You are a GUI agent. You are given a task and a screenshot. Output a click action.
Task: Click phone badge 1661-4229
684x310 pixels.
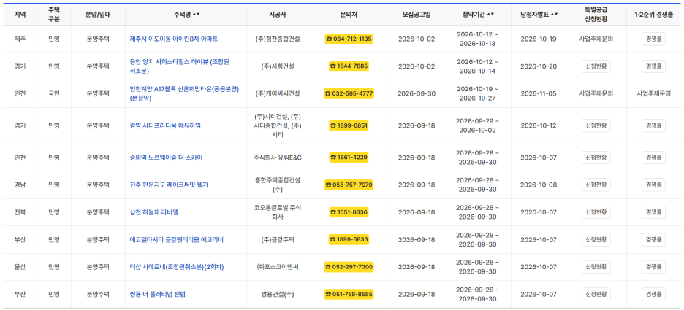point(349,157)
